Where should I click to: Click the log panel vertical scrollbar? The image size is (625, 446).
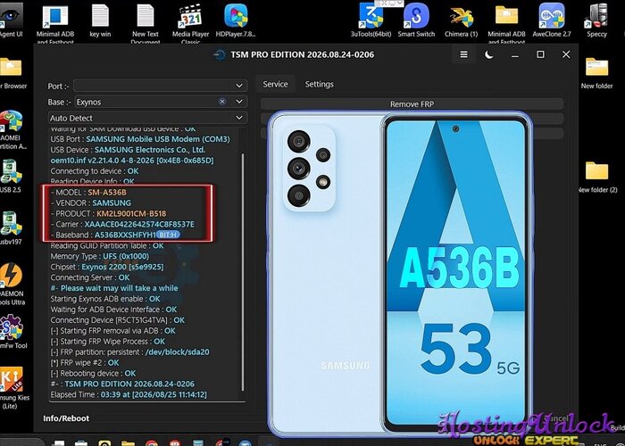(x=243, y=271)
